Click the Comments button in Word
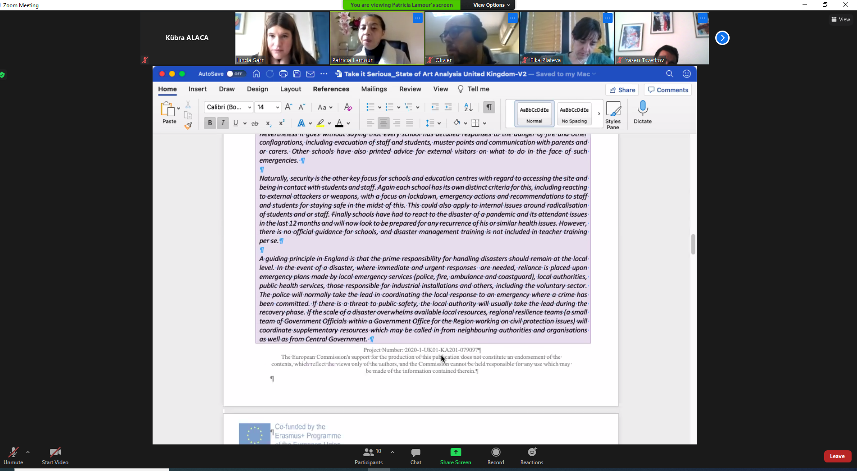 (x=668, y=90)
